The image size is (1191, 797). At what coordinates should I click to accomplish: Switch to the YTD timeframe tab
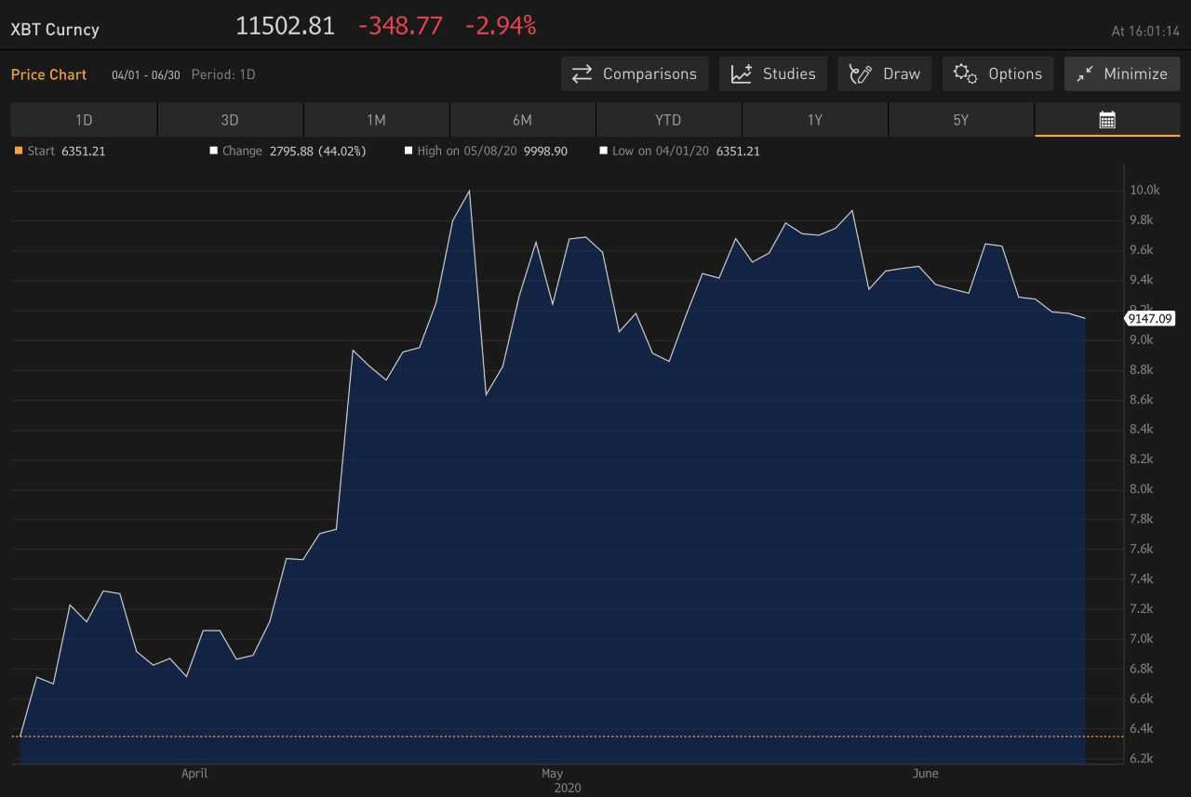tap(667, 119)
